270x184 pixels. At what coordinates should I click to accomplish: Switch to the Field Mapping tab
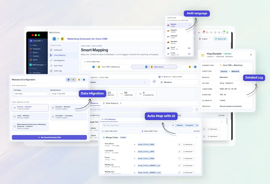(x=109, y=119)
